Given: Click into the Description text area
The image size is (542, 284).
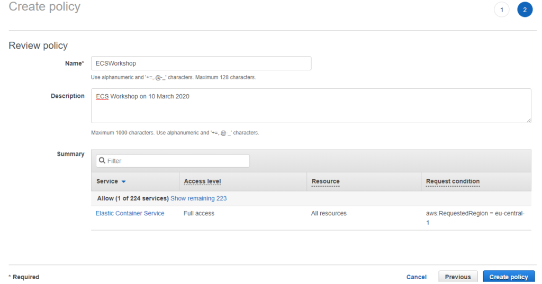Looking at the screenshot, I should 311,106.
